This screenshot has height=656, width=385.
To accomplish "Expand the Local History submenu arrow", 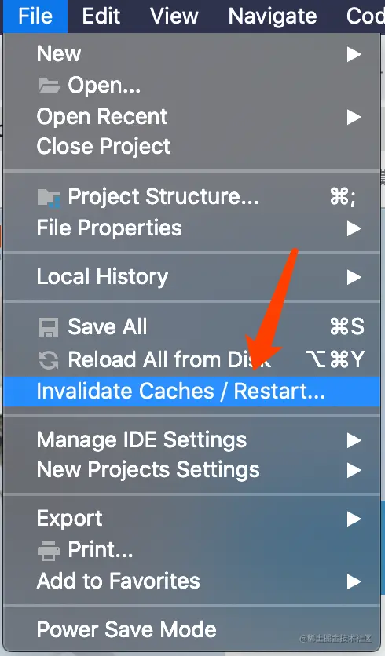I will tap(354, 277).
